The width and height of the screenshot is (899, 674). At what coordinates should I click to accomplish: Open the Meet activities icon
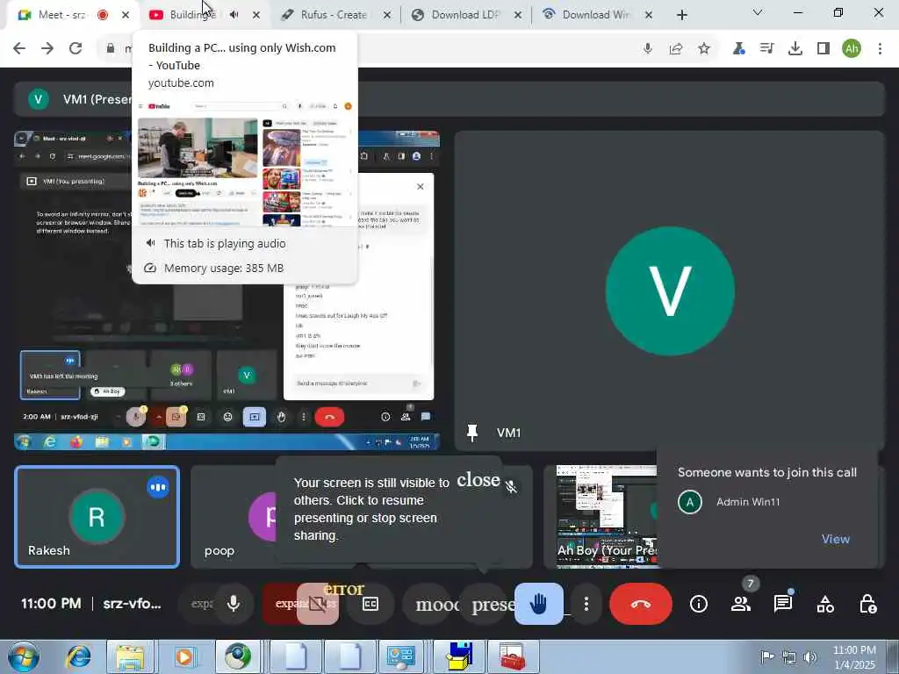coord(825,604)
